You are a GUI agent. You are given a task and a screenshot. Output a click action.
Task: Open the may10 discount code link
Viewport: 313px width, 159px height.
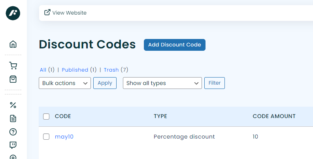tap(64, 137)
